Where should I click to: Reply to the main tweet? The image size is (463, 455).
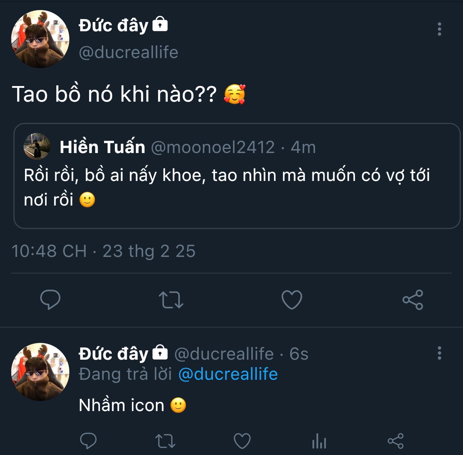pos(50,300)
